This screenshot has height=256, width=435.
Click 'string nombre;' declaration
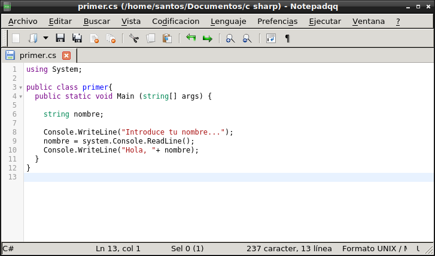click(74, 114)
